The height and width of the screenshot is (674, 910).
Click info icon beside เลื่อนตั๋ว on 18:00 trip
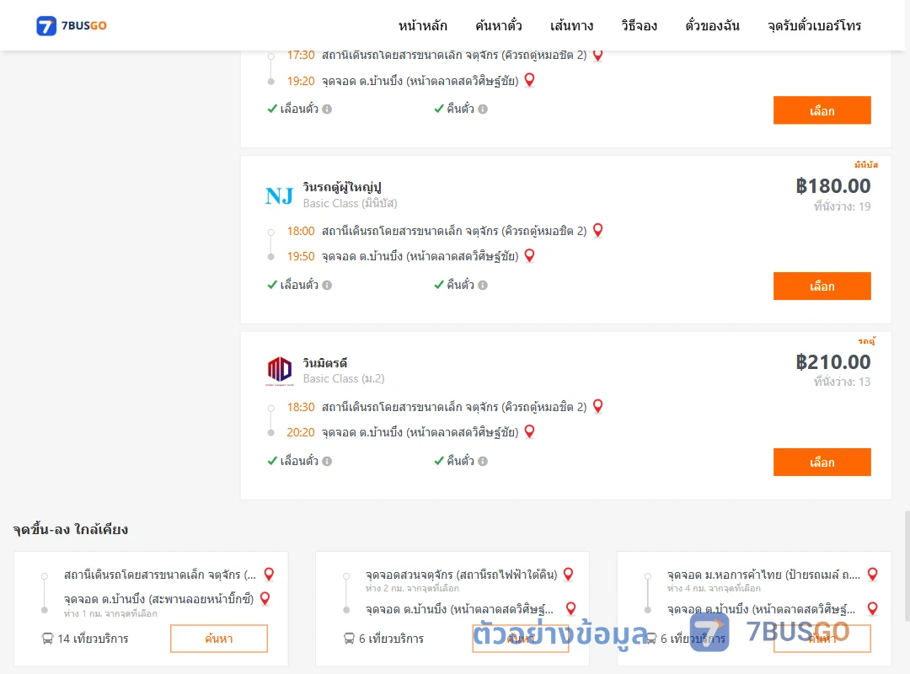click(x=327, y=285)
